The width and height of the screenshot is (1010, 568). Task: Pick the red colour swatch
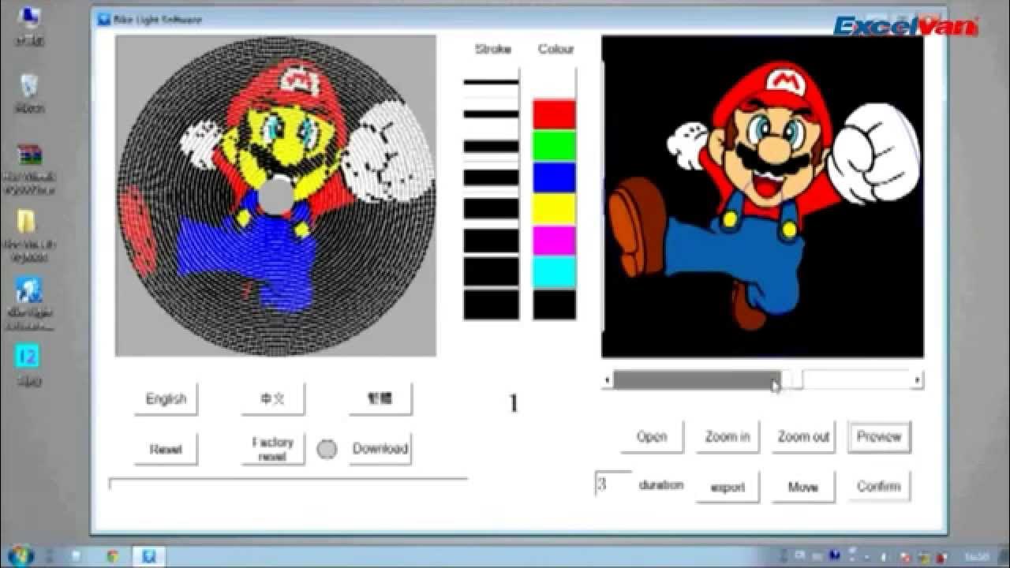click(x=554, y=114)
